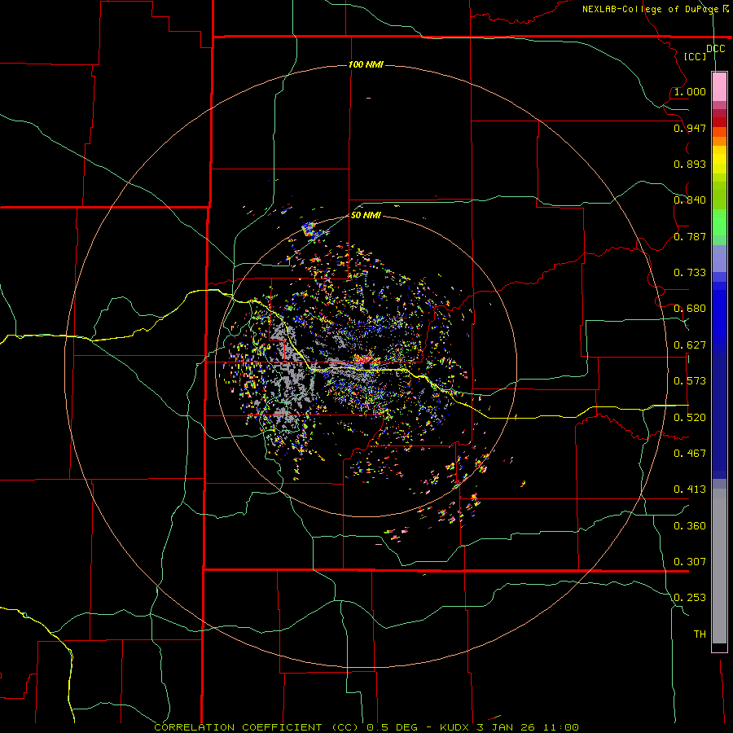Click the 0.467 scale value
The image size is (733, 733).
point(690,454)
